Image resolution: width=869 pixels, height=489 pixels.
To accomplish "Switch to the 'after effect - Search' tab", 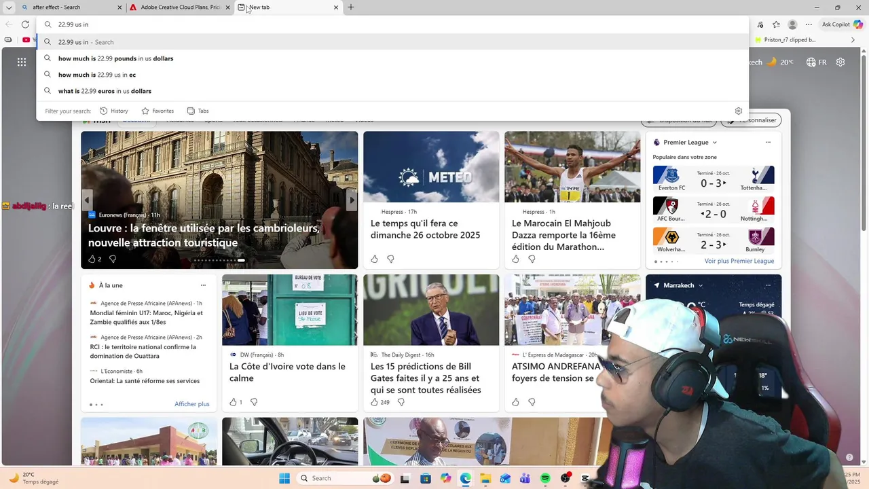I will tap(71, 7).
